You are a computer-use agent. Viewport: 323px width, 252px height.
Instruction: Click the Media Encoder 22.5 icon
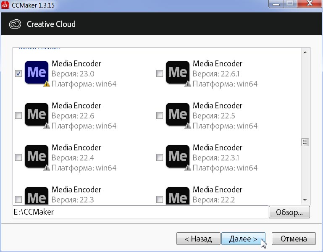pyautogui.click(x=177, y=114)
